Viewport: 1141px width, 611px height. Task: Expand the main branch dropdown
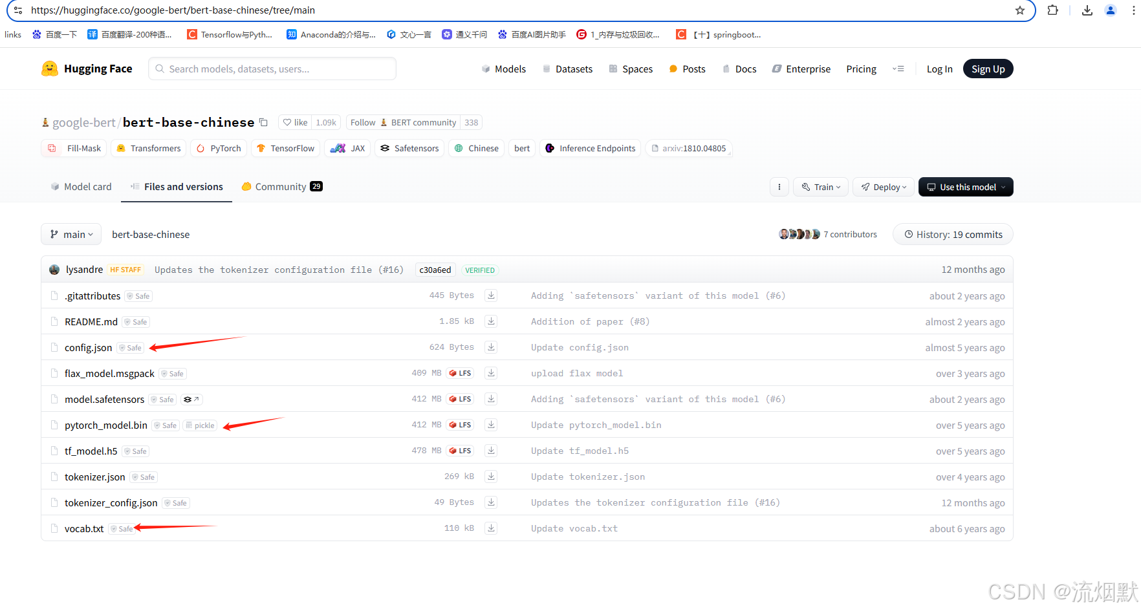click(x=71, y=234)
